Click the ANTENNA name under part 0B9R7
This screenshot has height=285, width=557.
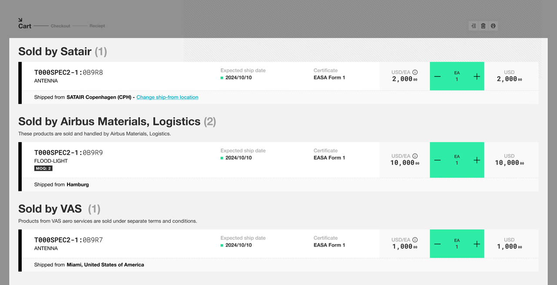point(46,248)
